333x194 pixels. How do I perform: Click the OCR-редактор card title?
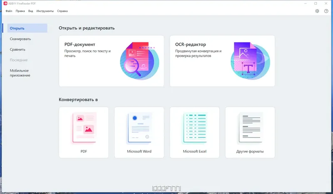click(191, 44)
